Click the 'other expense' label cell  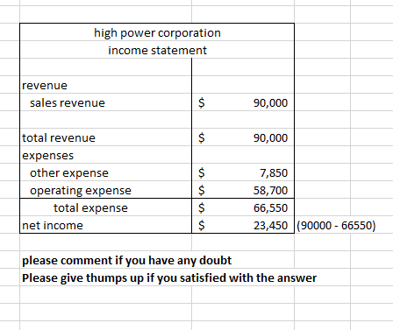106,172
